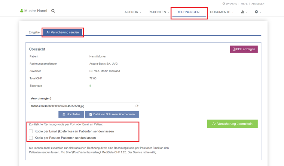Click the Hochladen upload button
This screenshot has height=166, width=284.
click(71, 114)
